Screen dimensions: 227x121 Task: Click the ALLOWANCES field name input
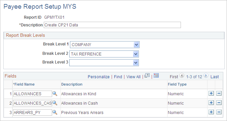click(x=32, y=94)
